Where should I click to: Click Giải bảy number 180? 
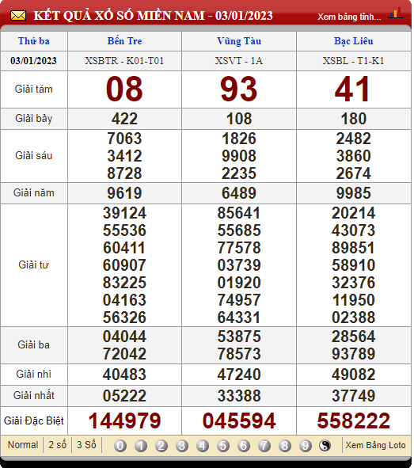click(354, 119)
